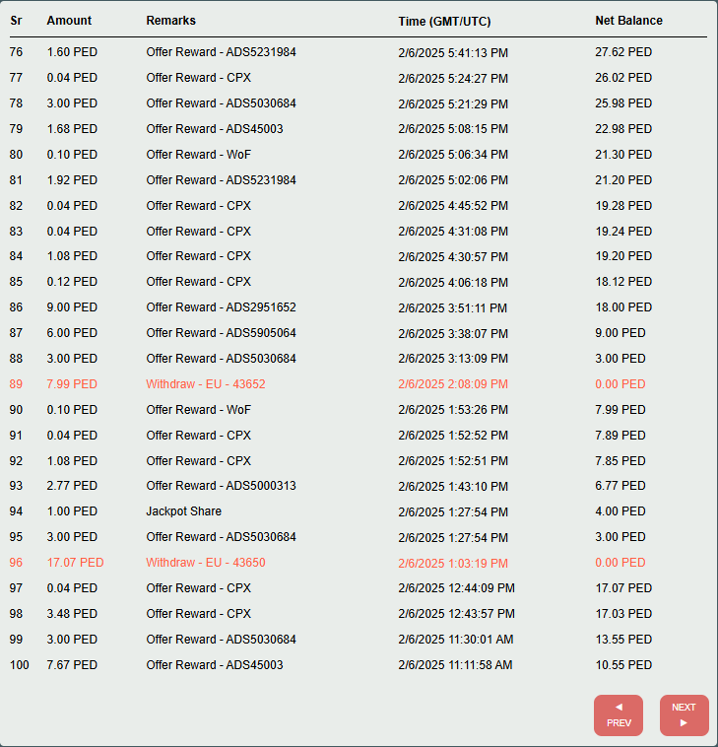The image size is (718, 747).
Task: Click the 17.03 PED net balance
Action: click(623, 614)
